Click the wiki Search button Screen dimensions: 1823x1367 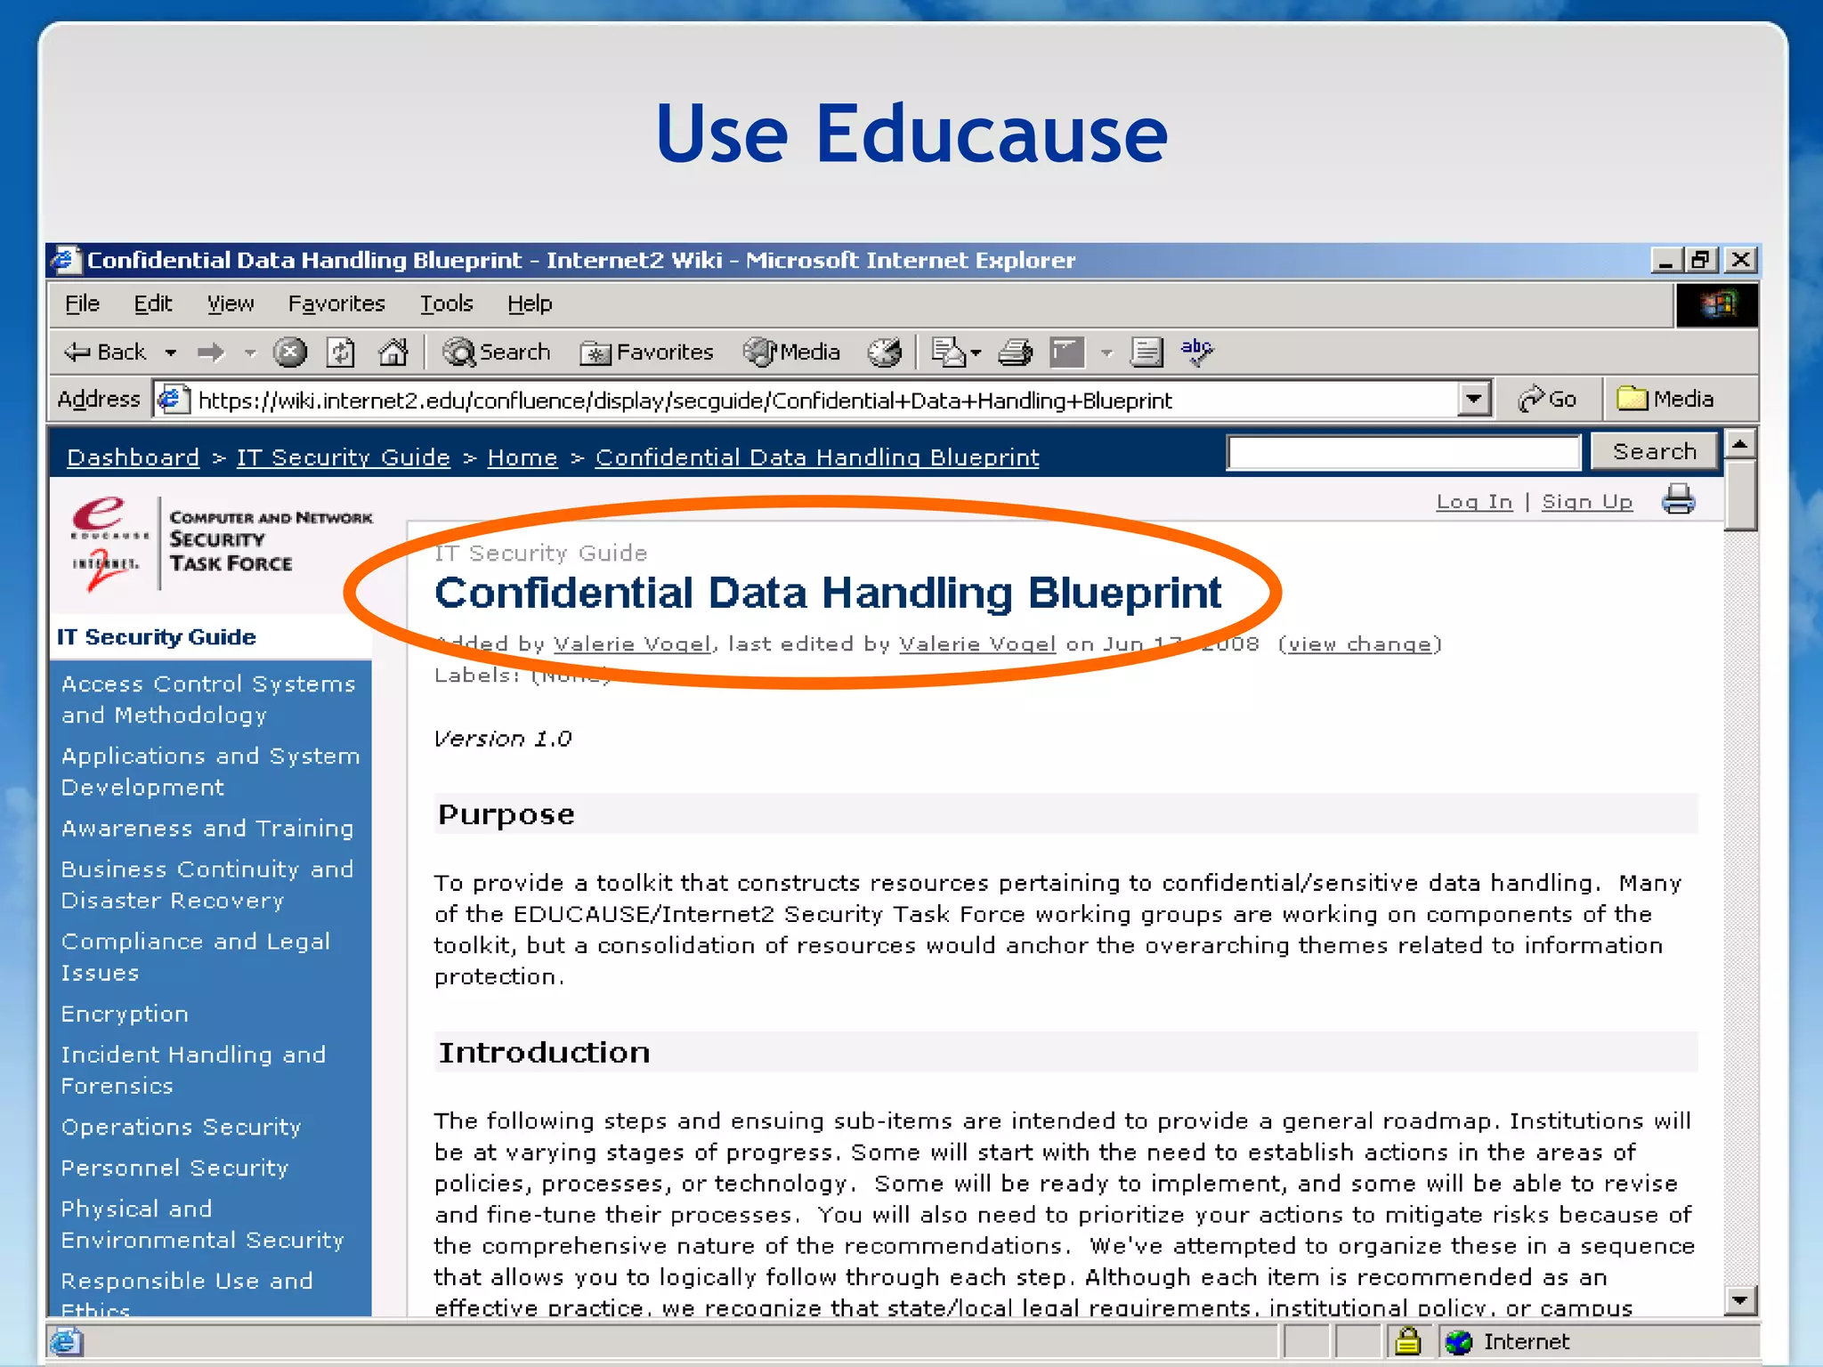click(1655, 451)
